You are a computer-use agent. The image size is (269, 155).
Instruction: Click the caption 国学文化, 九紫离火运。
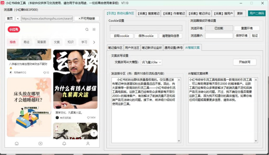pyautogui.click(x=69, y=113)
